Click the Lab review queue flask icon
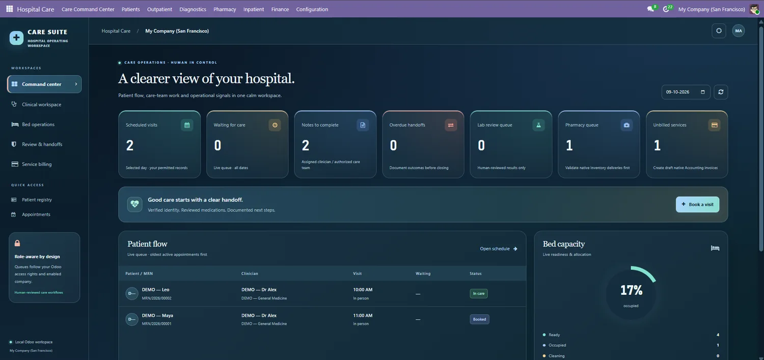 [x=538, y=125]
